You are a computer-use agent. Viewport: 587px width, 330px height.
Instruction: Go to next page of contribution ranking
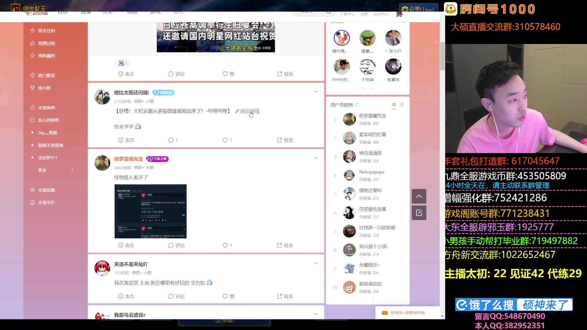373,299
